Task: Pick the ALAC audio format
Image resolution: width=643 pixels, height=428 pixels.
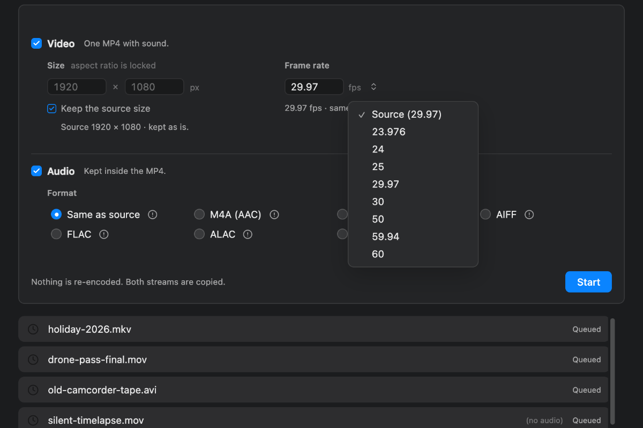Action: [x=199, y=234]
